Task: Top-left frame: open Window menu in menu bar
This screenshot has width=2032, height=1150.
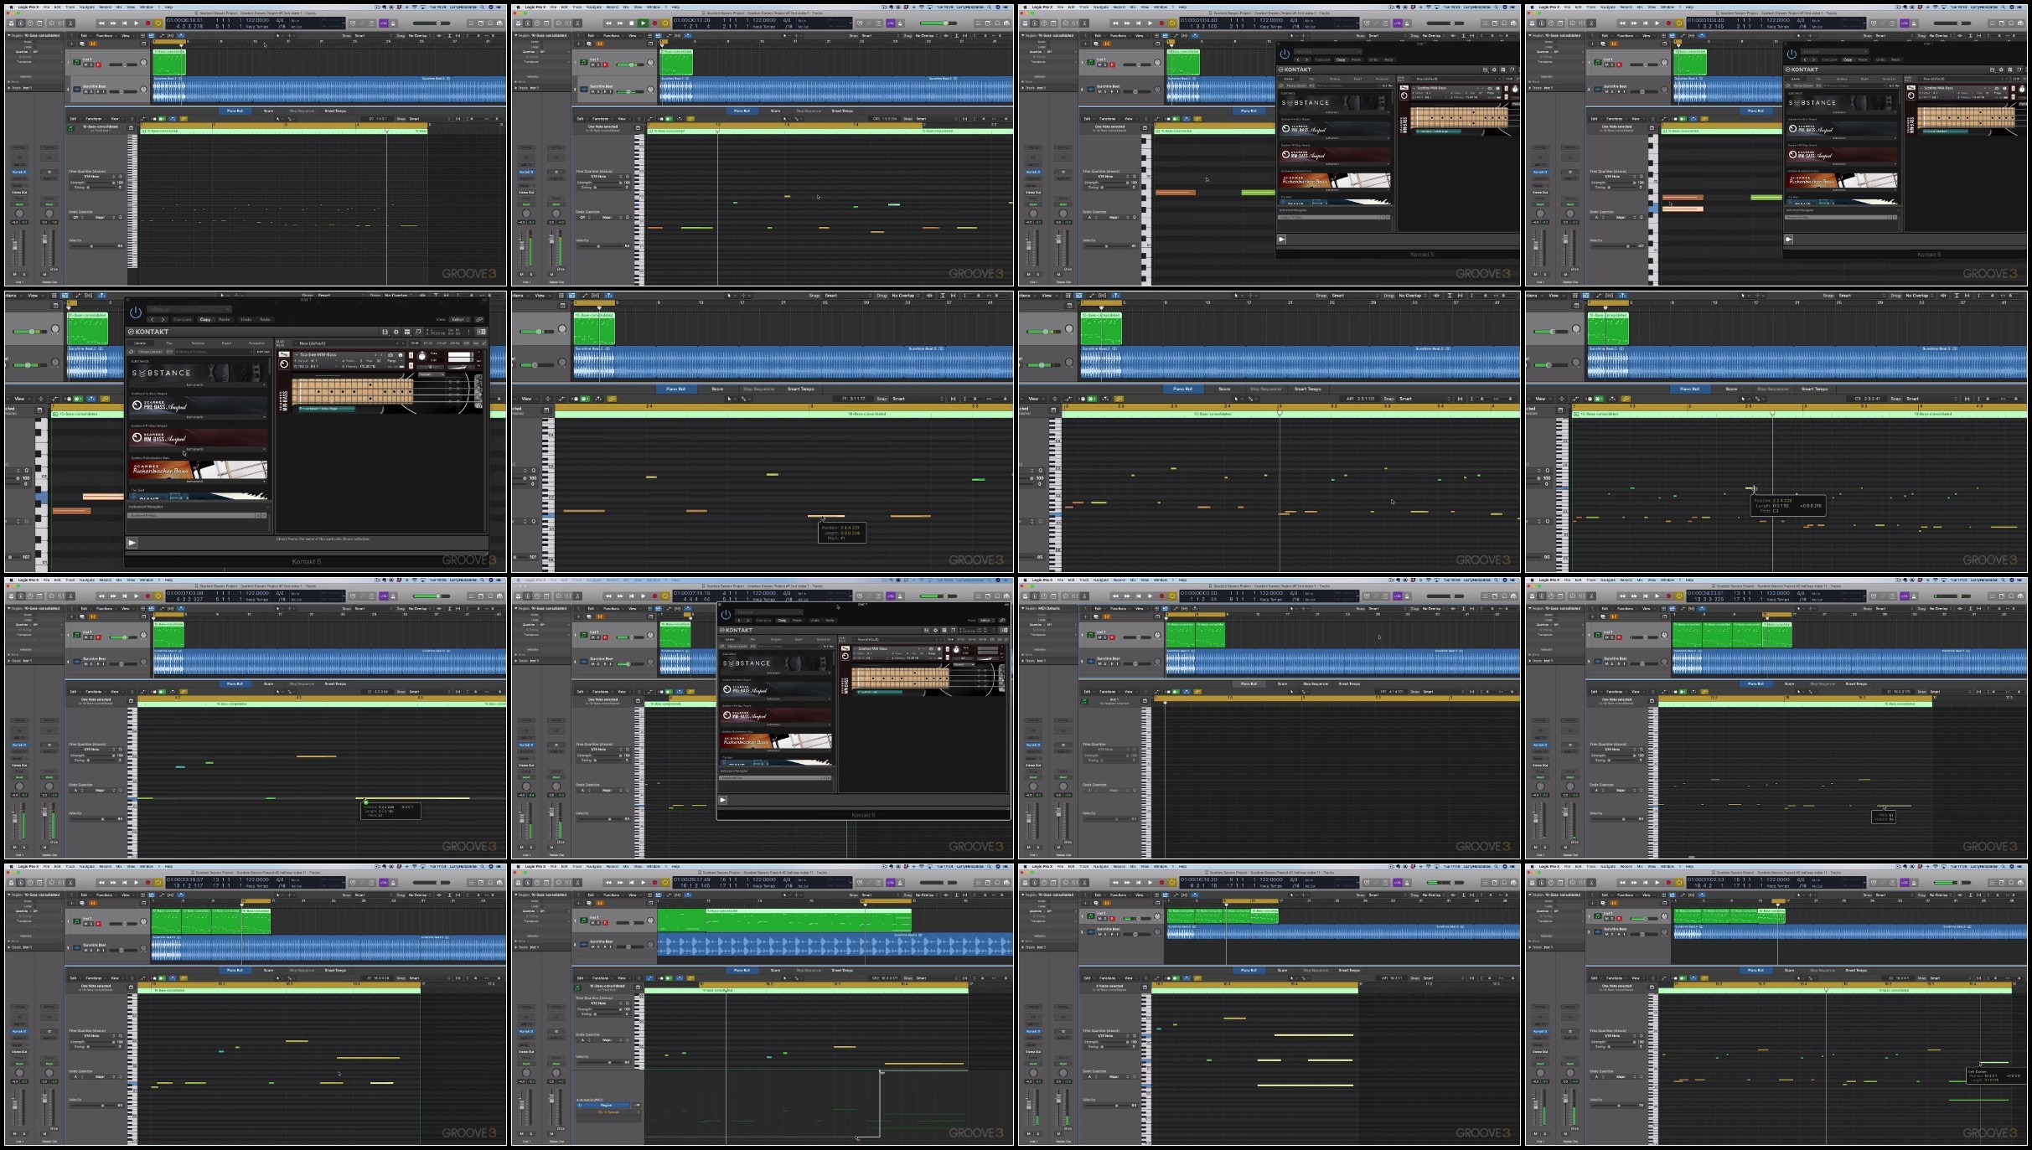Action: pyautogui.click(x=147, y=7)
